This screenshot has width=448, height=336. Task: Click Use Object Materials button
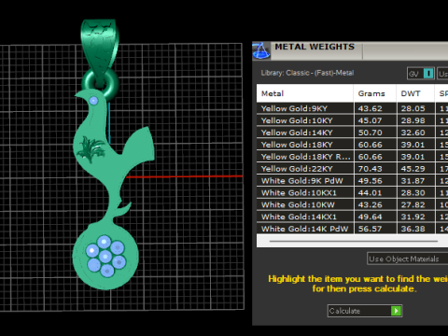(408, 259)
